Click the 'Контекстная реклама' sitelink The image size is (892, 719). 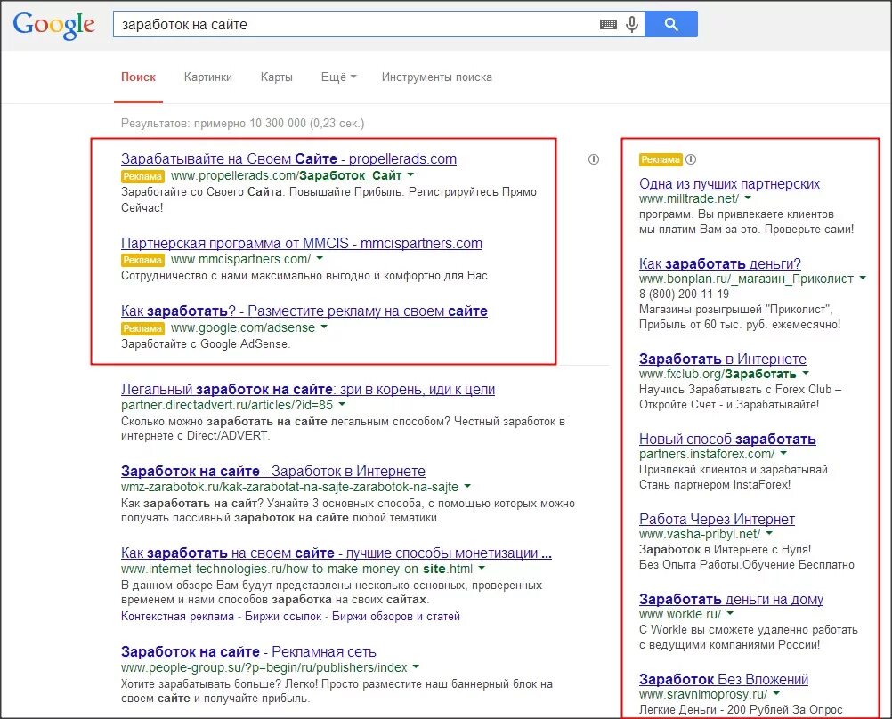[x=177, y=617]
